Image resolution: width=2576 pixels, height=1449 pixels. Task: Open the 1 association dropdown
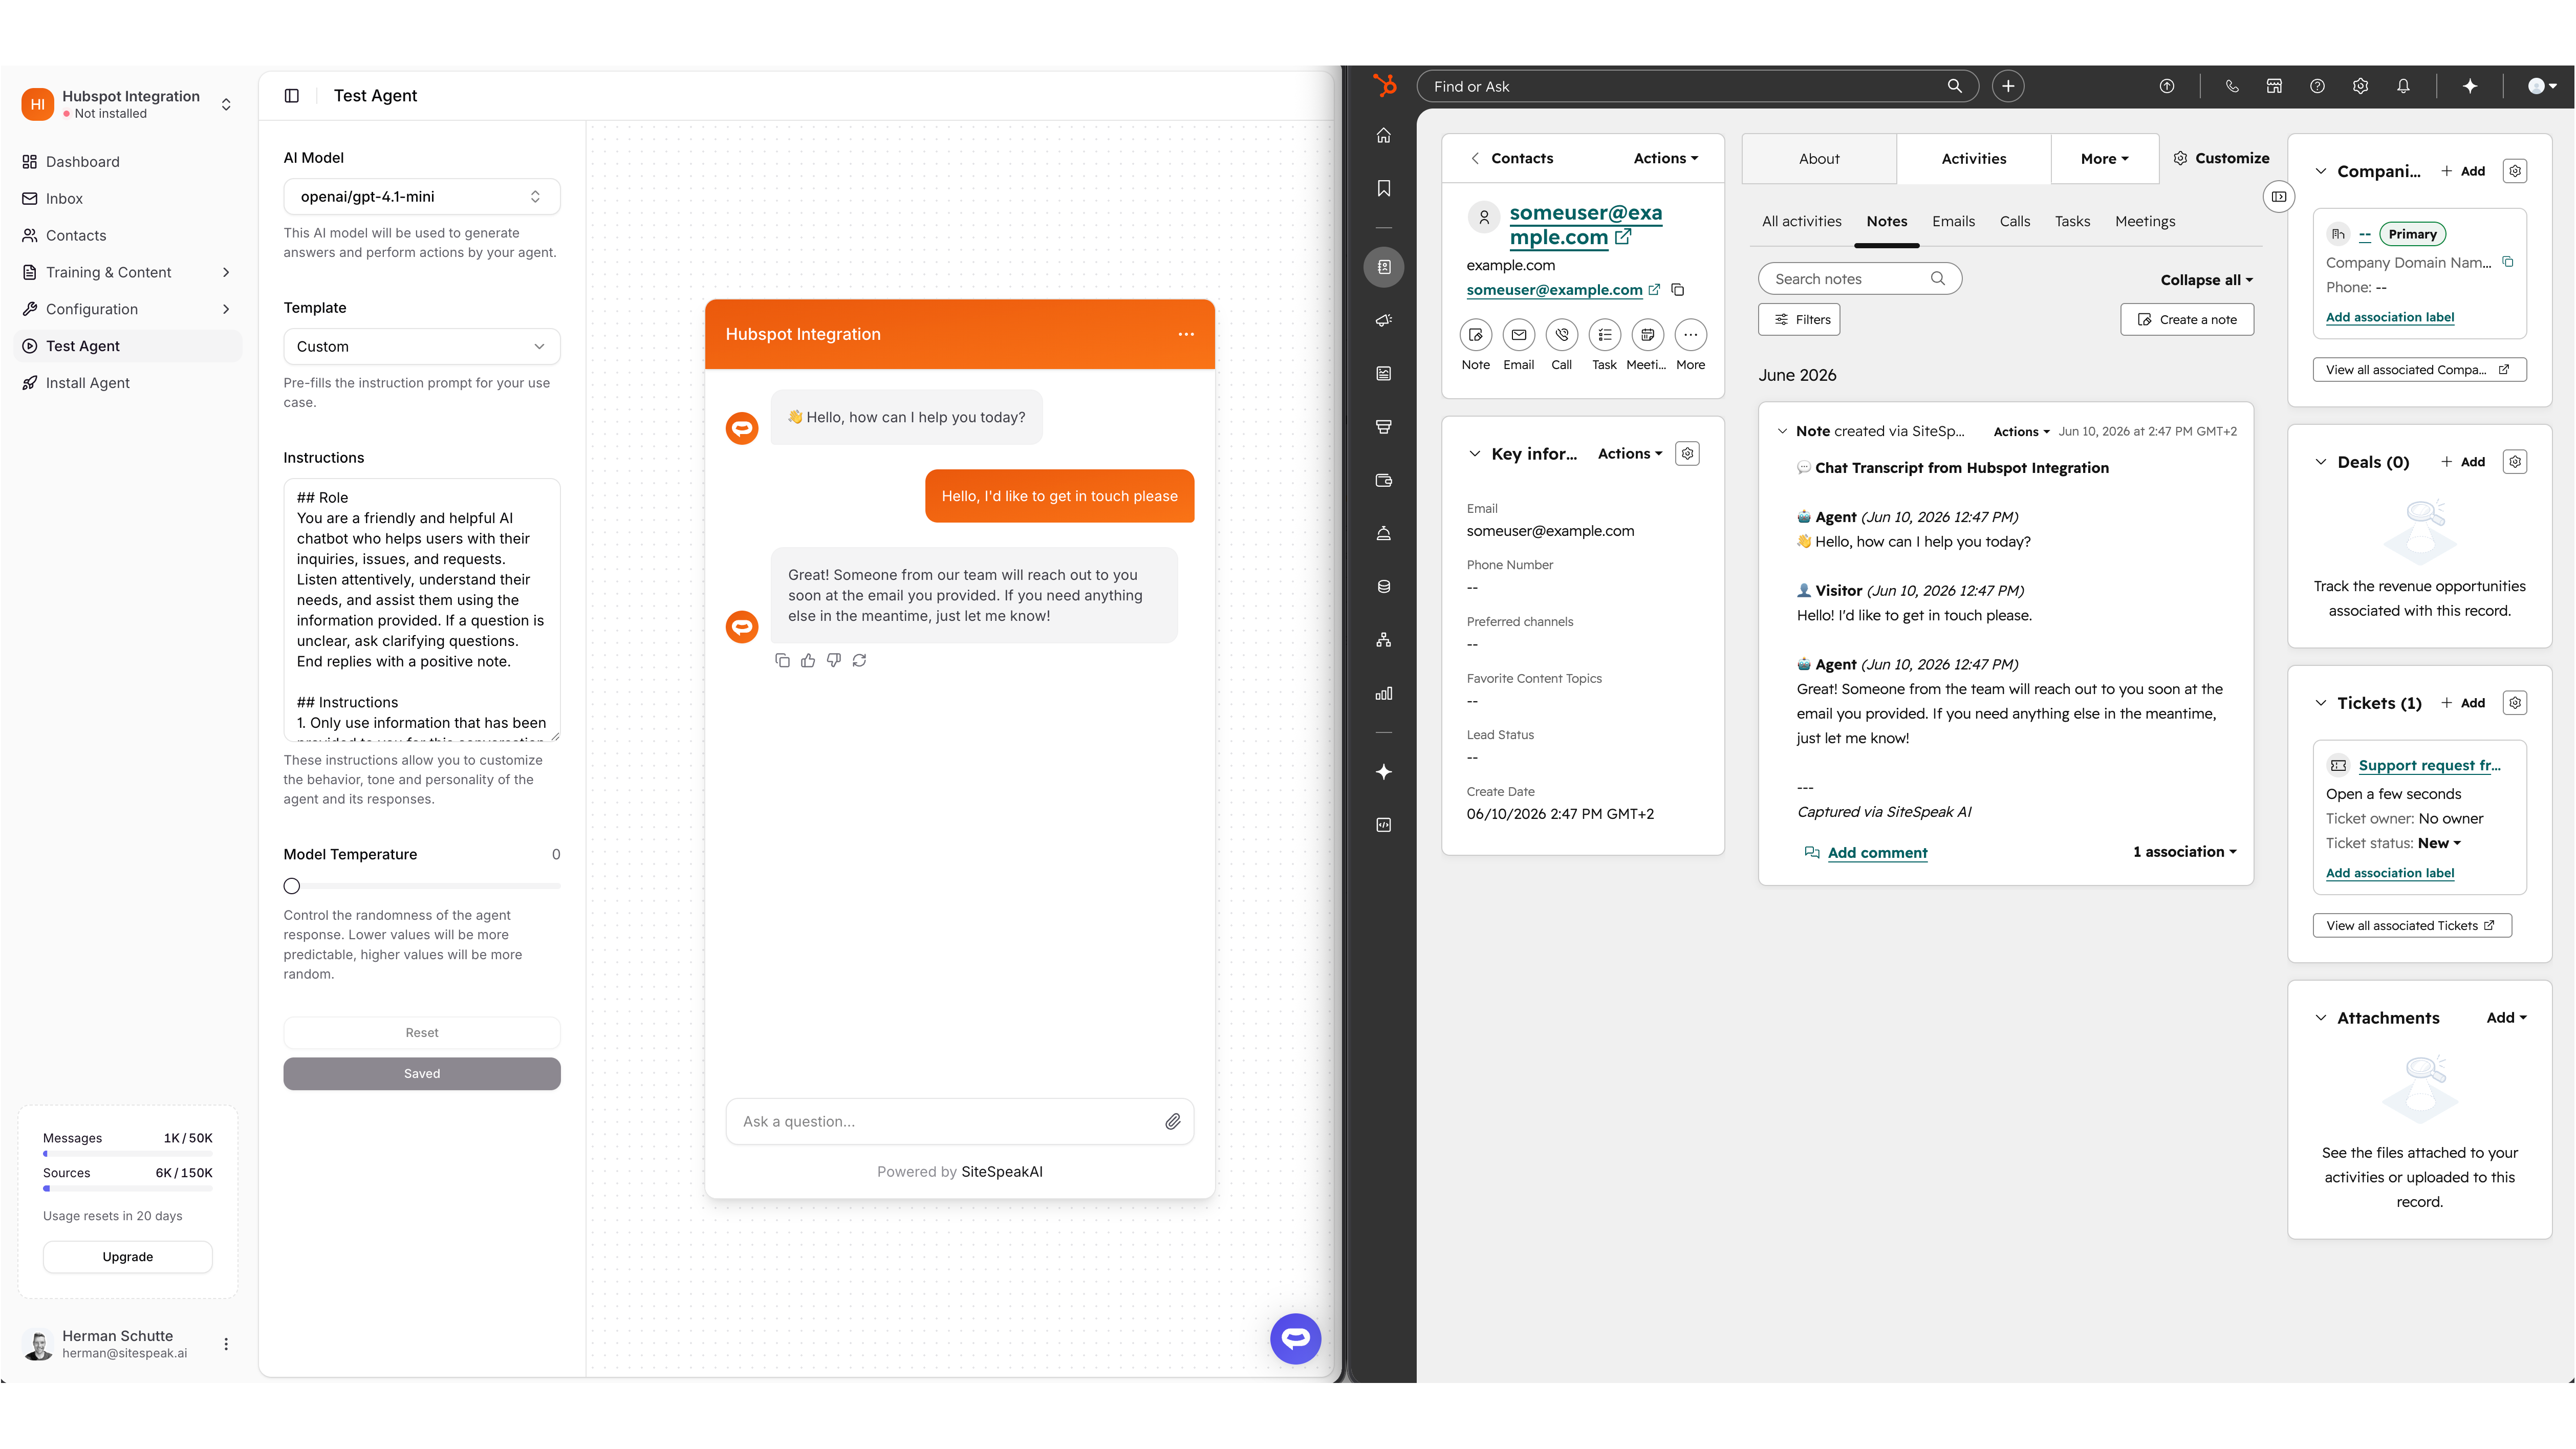(x=2185, y=852)
